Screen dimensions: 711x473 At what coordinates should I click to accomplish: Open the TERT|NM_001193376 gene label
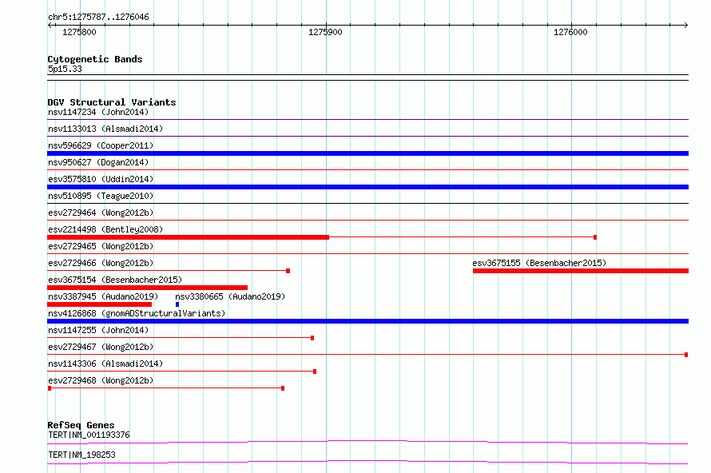pyautogui.click(x=89, y=435)
